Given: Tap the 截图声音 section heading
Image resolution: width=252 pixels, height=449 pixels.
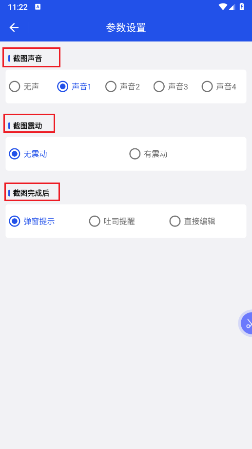Looking at the screenshot, I should point(27,59).
